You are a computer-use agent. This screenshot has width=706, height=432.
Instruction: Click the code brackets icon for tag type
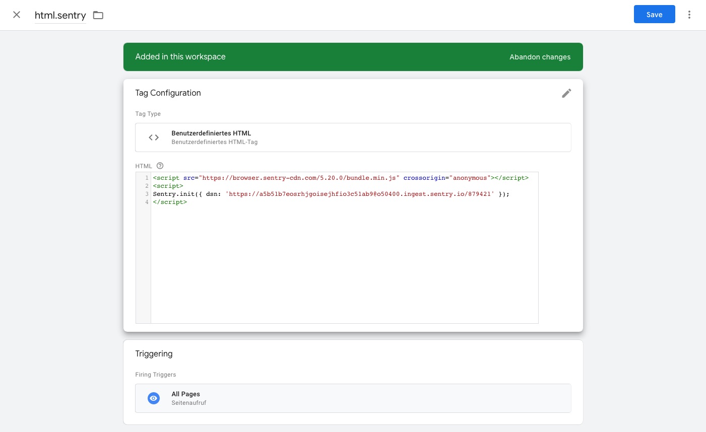point(154,137)
